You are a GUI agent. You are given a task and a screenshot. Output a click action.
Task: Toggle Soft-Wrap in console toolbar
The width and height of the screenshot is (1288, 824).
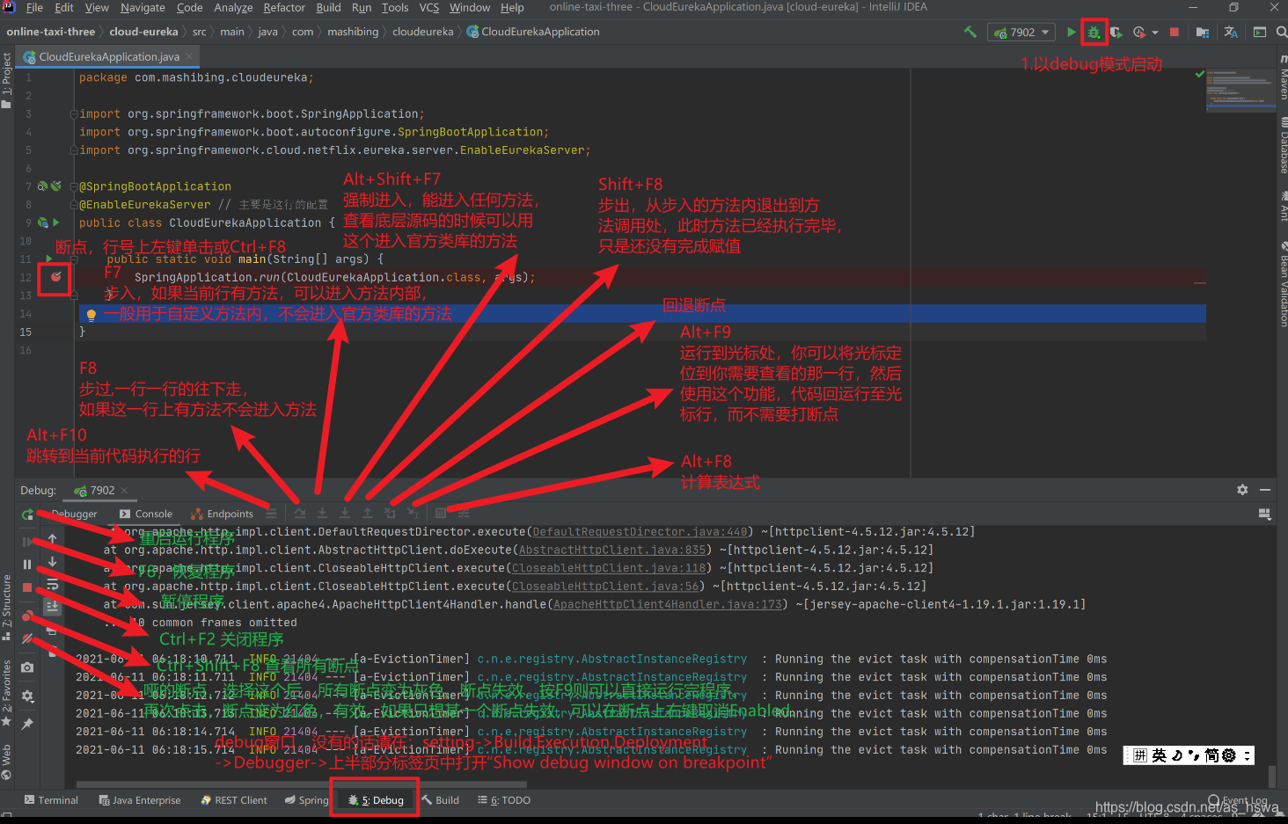[x=52, y=585]
